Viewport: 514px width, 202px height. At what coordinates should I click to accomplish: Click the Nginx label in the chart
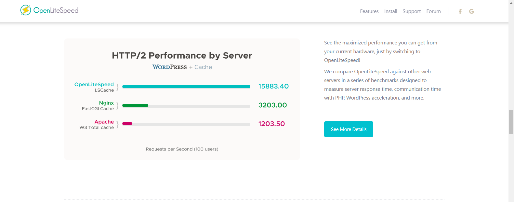106,103
